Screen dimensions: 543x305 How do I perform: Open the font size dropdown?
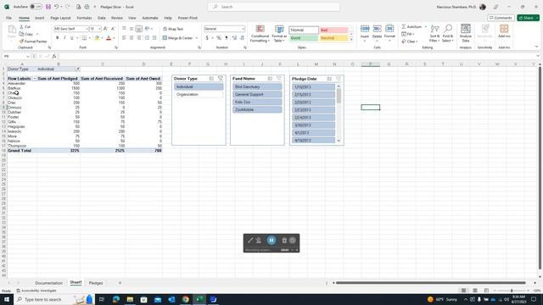[99, 29]
